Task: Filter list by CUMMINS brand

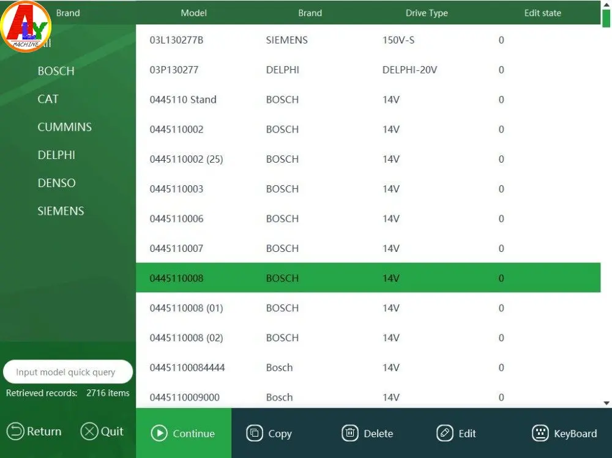Action: [x=65, y=127]
